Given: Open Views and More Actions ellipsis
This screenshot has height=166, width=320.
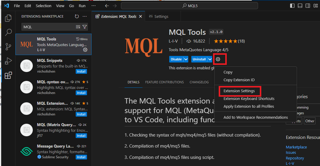Looking at the screenshot, I should point(85,16).
